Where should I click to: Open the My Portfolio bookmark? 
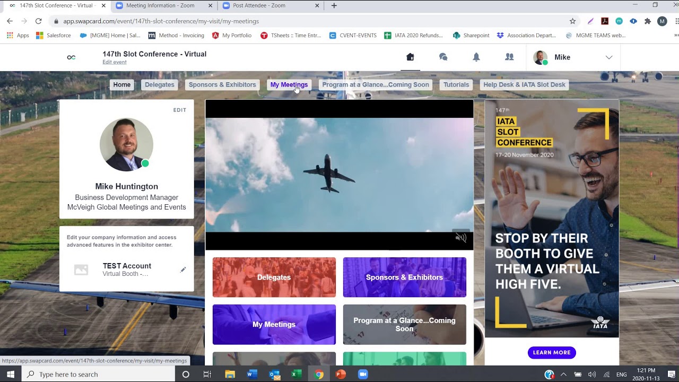(232, 36)
